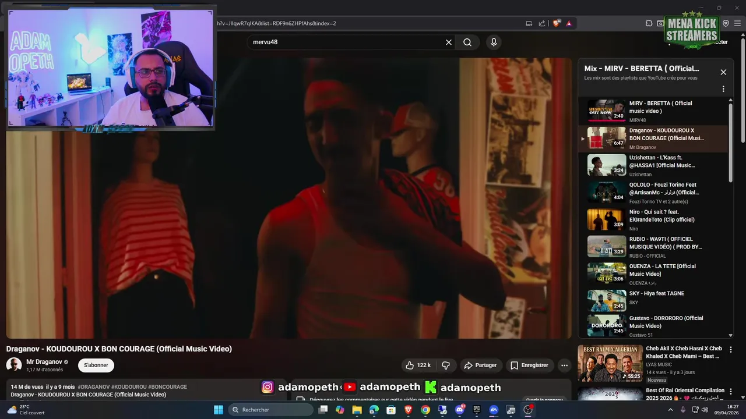The width and height of the screenshot is (746, 419).
Task: Open EA app from taskbar
Action: pyautogui.click(x=494, y=410)
